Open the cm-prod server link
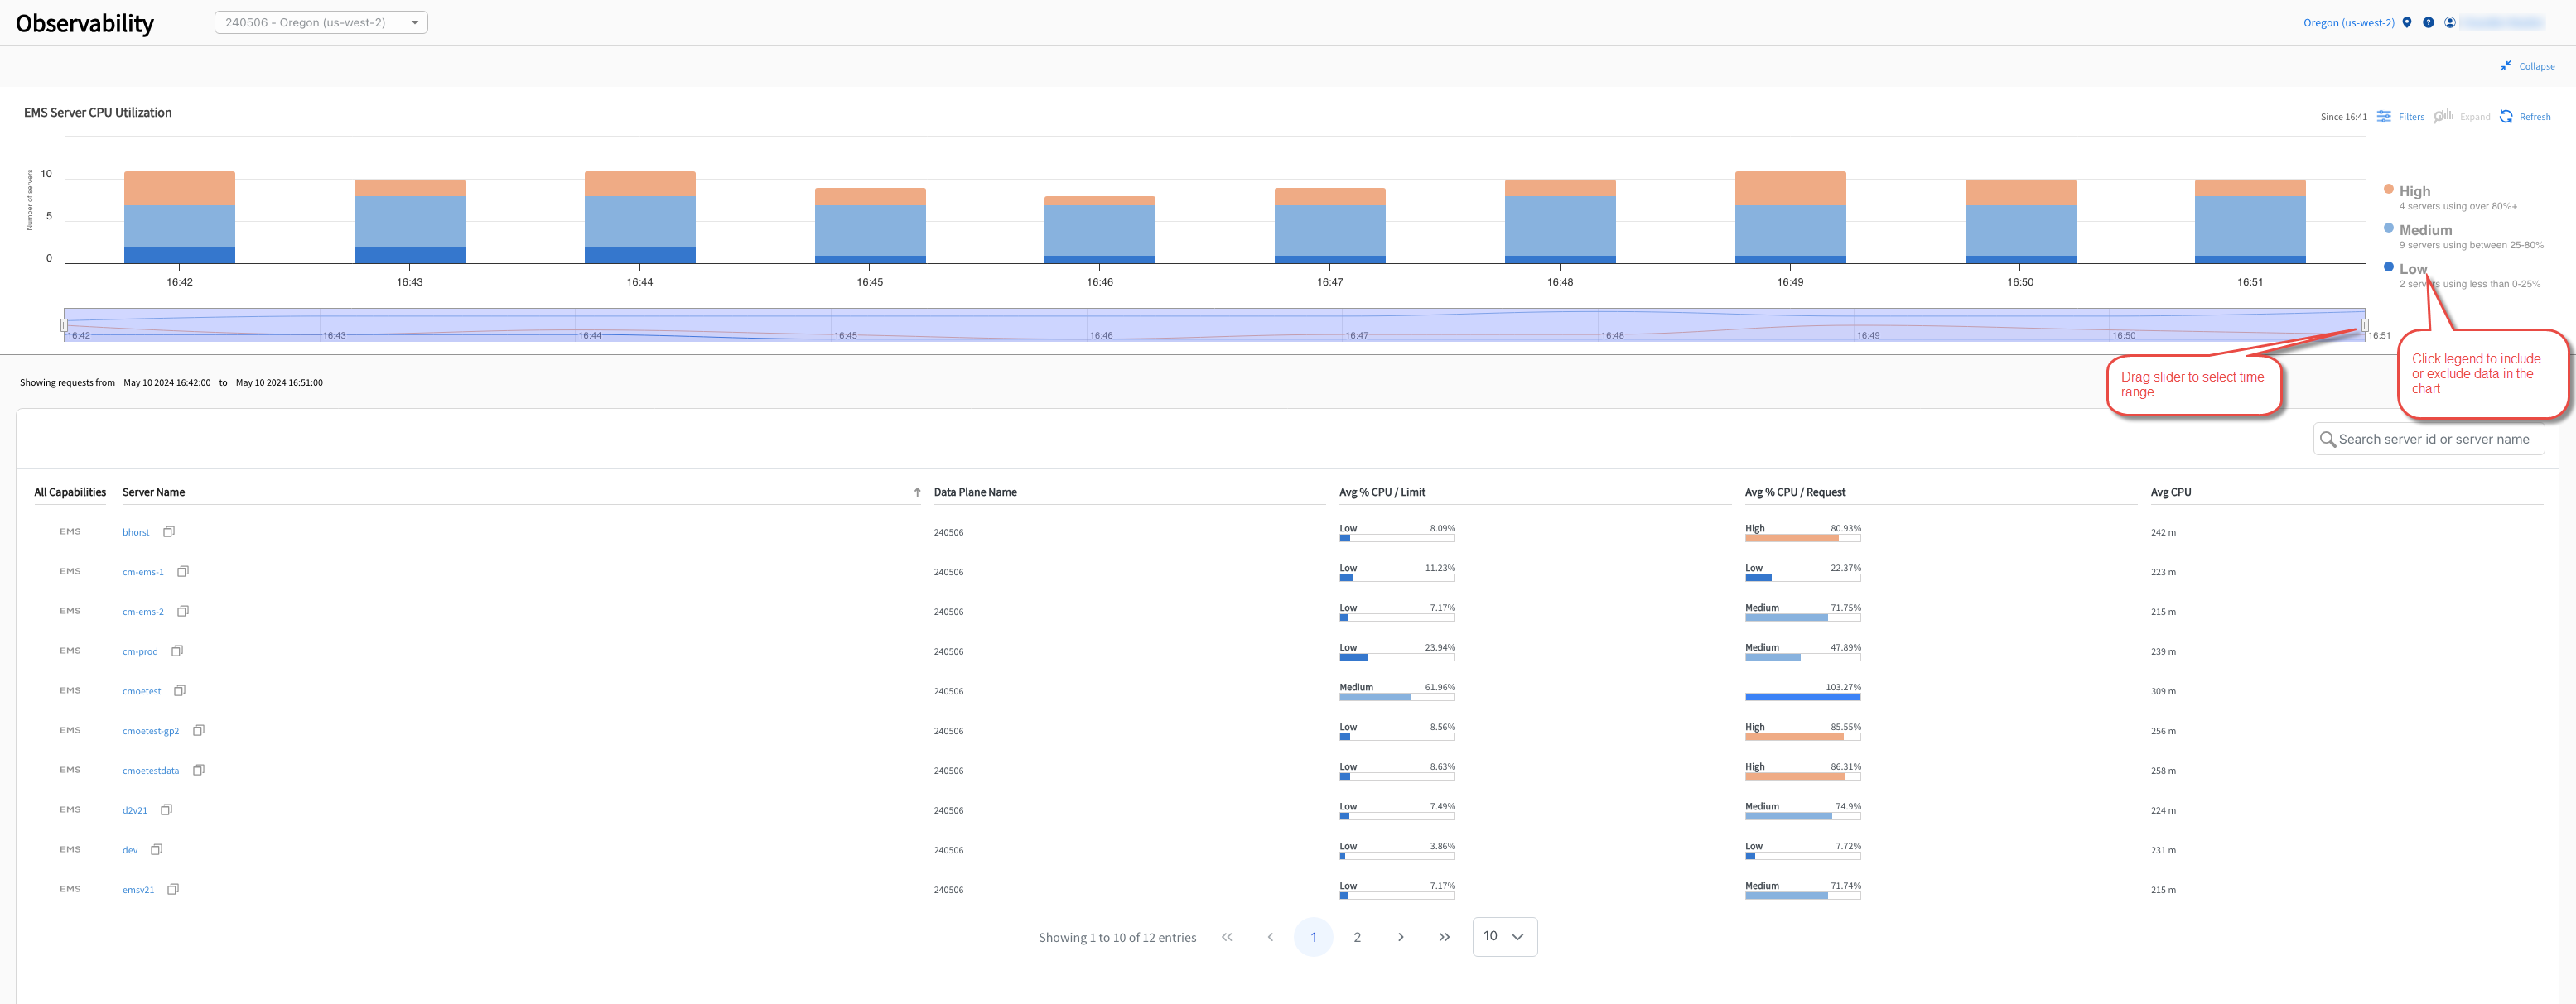 click(x=140, y=651)
